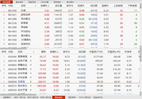Click price 1855.00 for 贵州茅台

click(41, 86)
